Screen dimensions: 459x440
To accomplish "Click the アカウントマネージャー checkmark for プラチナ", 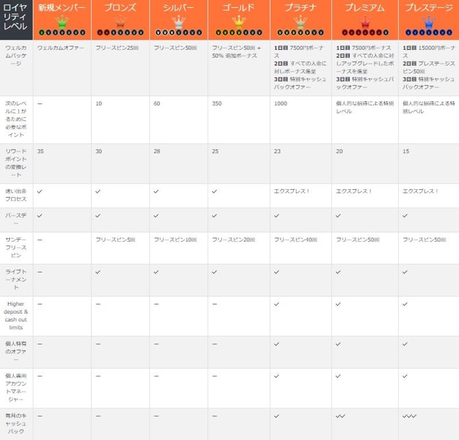I will click(x=277, y=376).
